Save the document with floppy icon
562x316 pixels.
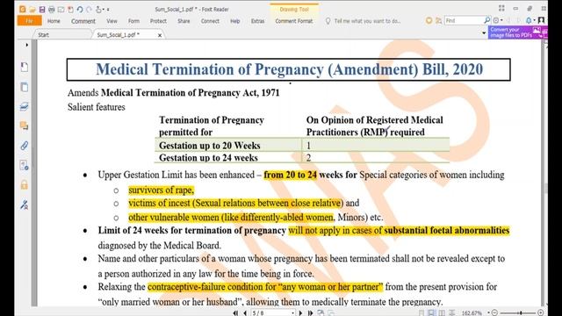click(42, 10)
